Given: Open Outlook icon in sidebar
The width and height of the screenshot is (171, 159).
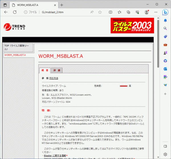Looking at the screenshot, I should tap(165, 69).
